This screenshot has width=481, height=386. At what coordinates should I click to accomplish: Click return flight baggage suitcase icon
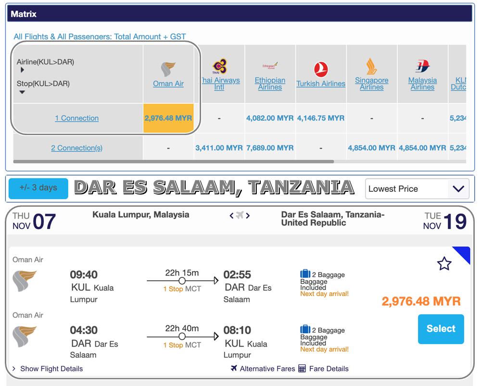pos(305,329)
